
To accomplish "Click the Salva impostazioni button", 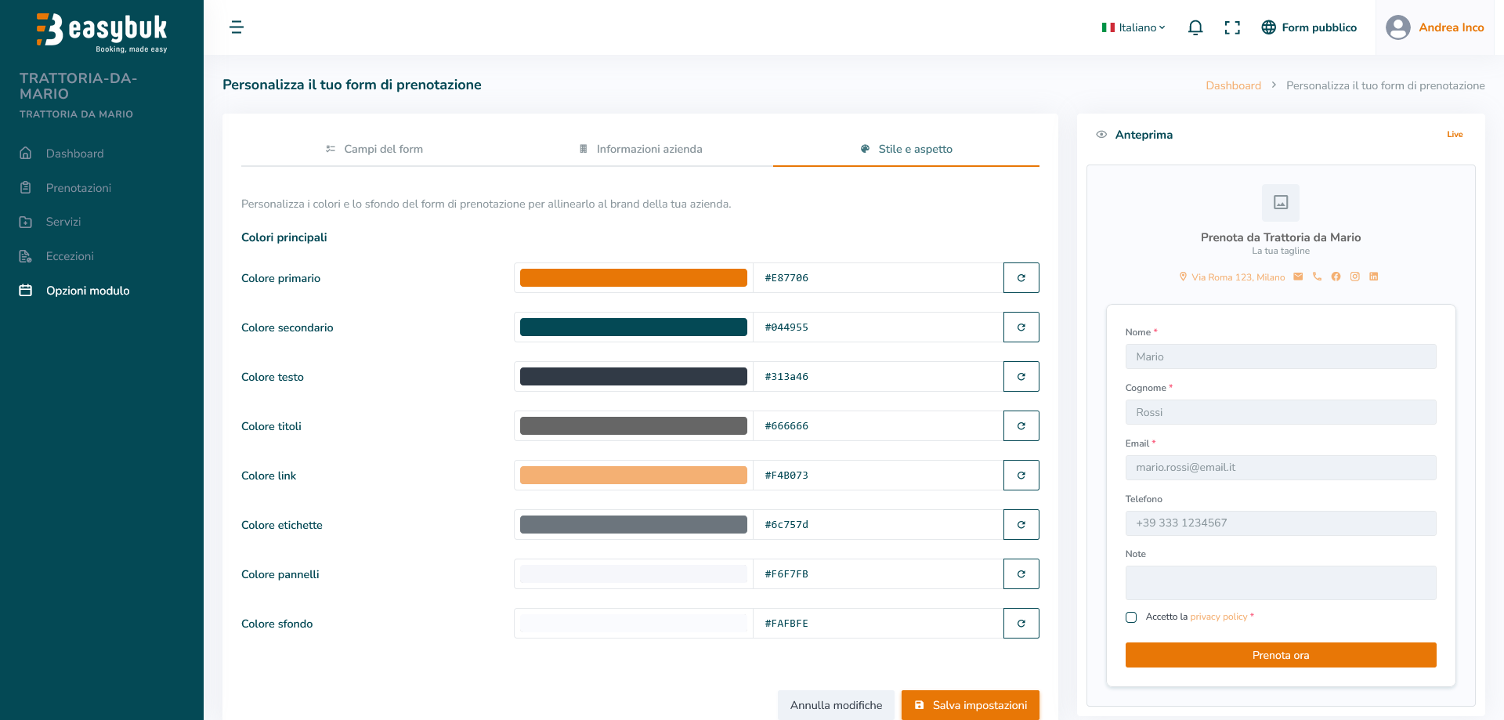I will [971, 705].
